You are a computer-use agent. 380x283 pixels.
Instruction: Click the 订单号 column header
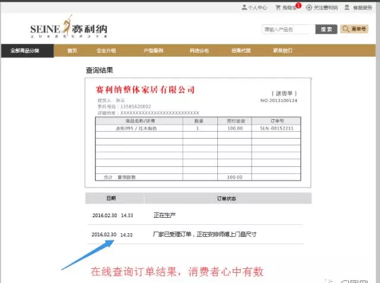[x=277, y=121]
